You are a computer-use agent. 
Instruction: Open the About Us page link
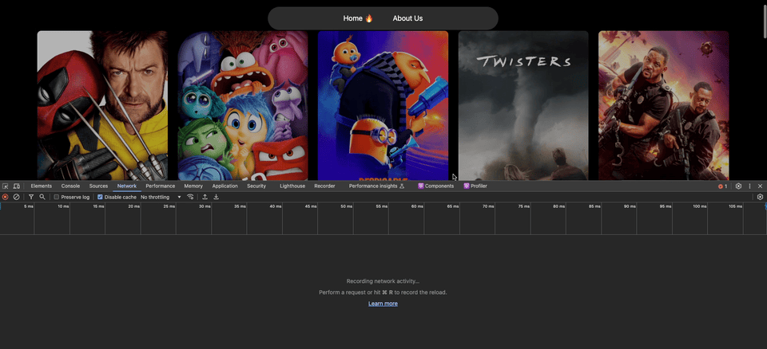pyautogui.click(x=407, y=18)
